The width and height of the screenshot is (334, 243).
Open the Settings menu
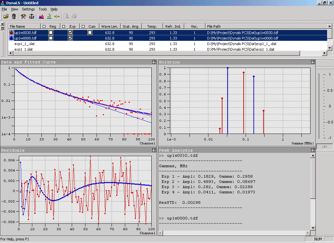point(28,9)
